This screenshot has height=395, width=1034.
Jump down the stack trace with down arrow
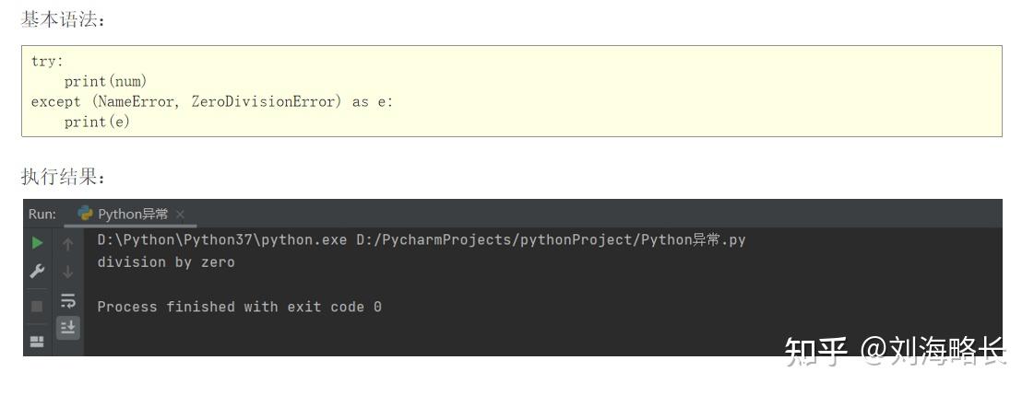[x=68, y=272]
